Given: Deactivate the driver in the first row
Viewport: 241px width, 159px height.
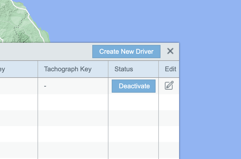Looking at the screenshot, I should point(134,86).
